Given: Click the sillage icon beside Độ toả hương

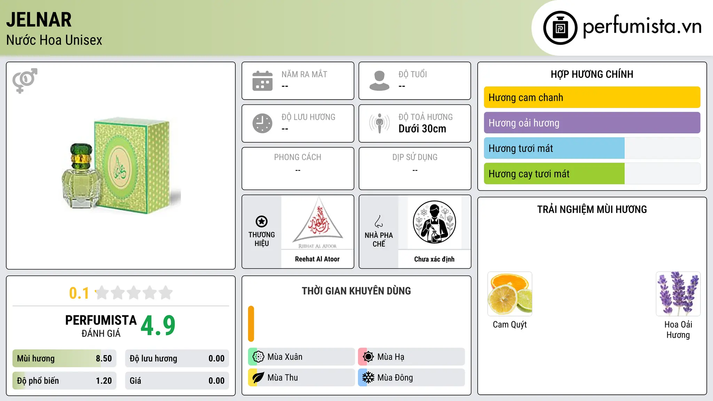Looking at the screenshot, I should click(x=379, y=123).
